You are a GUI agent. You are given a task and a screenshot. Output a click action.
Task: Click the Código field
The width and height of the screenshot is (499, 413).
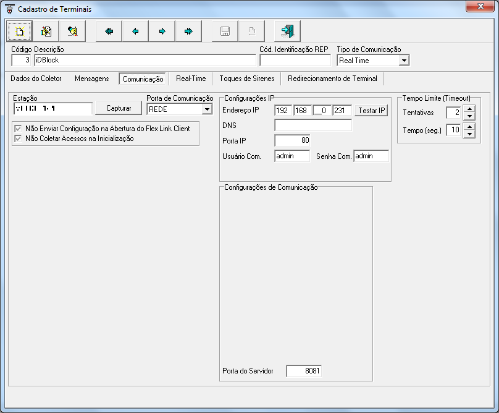pos(21,60)
